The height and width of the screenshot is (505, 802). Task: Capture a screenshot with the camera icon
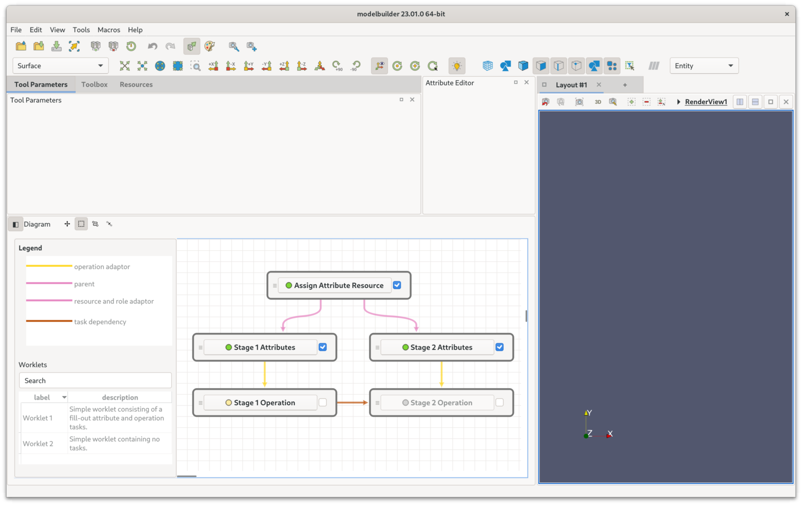point(580,101)
